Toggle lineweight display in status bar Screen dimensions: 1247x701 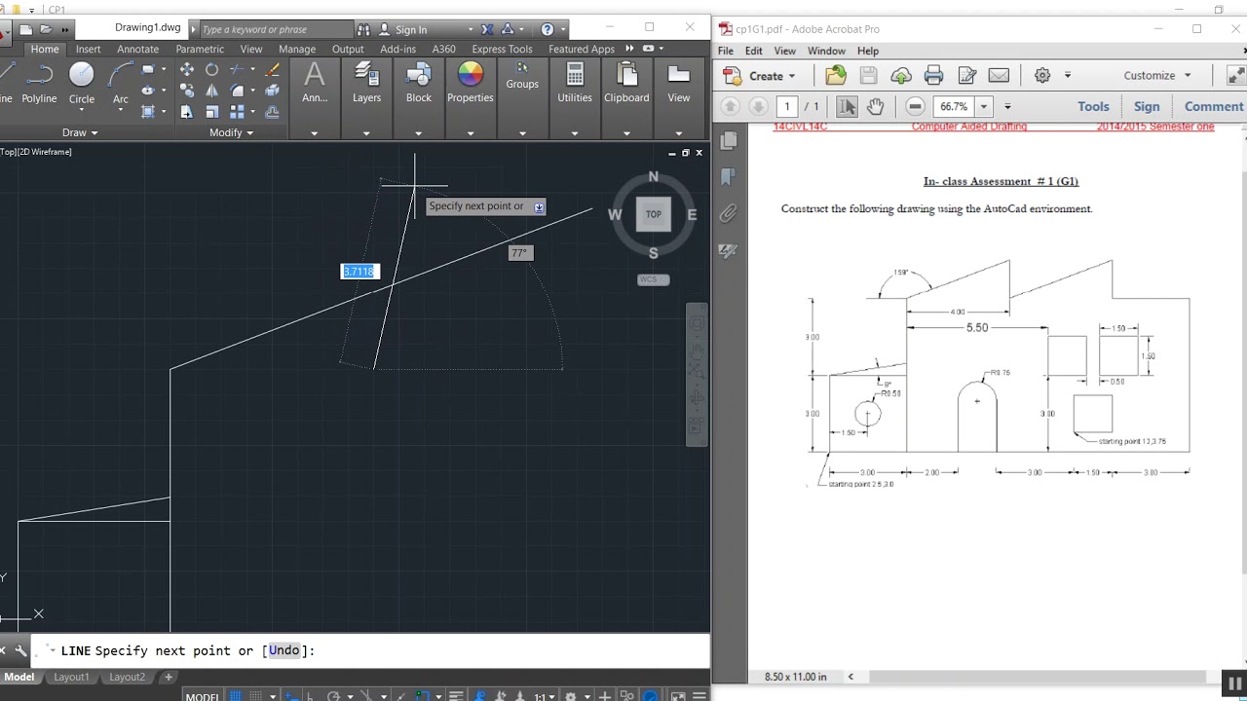coord(456,696)
